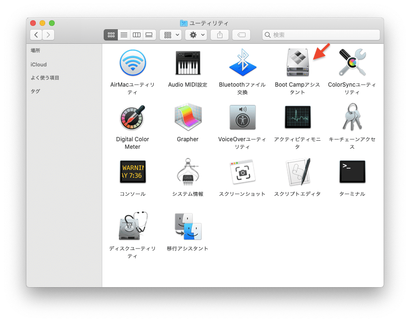Switch to icon view

point(111,35)
